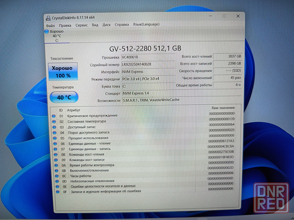Click transfer mode field PCIe 3.0 x4
Image resolution: width=294 pixels, height=220 pixels.
coord(148,79)
